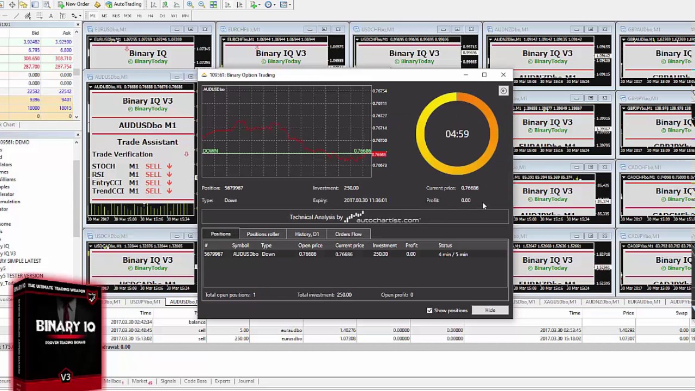Open the Templates dropdown
The width and height of the screenshot is (695, 391).
coord(285,4)
